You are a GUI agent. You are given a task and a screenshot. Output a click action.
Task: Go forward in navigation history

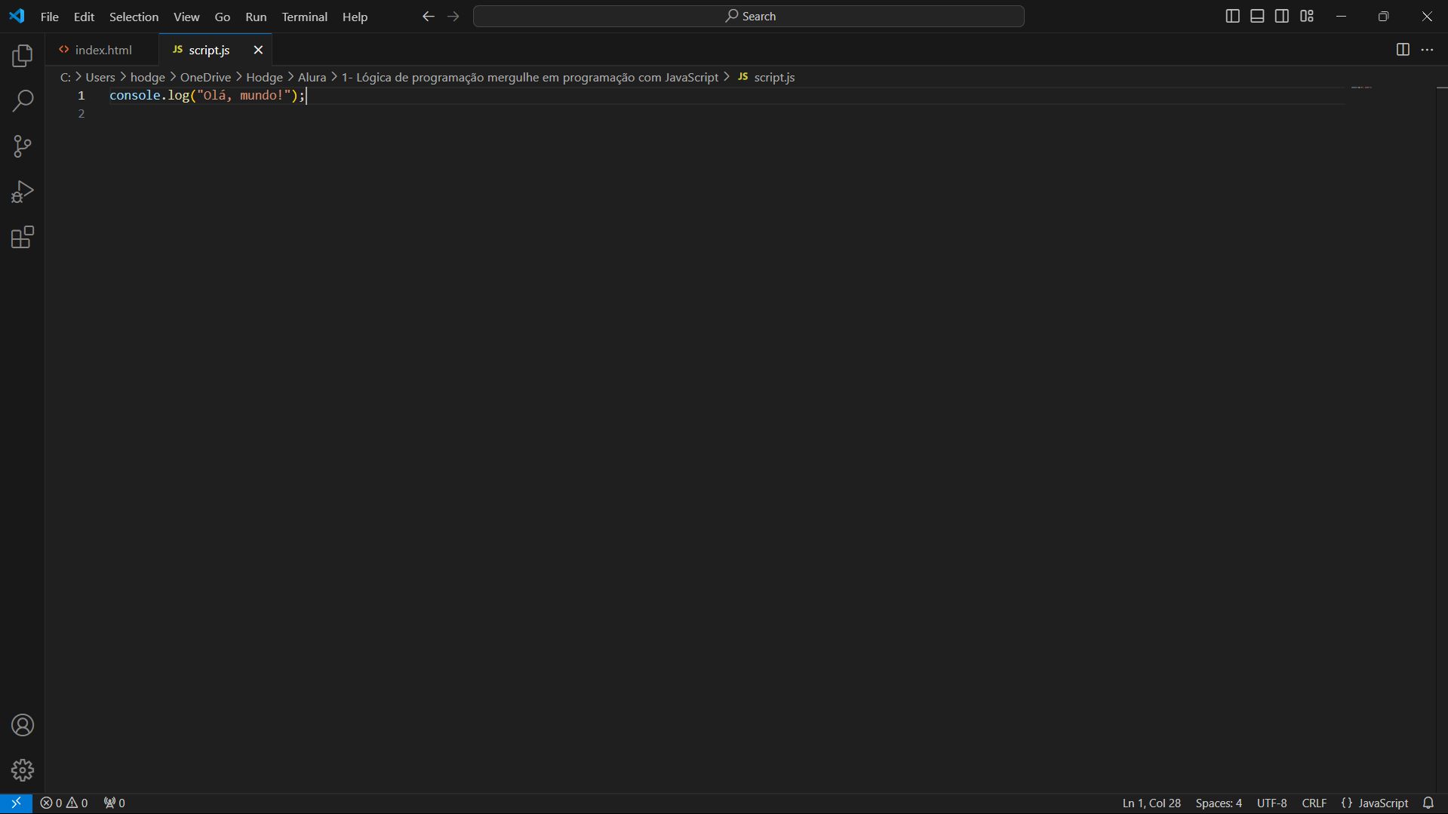click(453, 17)
